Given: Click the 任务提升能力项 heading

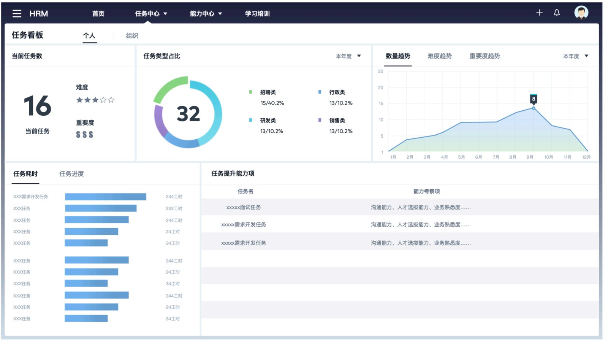Looking at the screenshot, I should coord(233,173).
